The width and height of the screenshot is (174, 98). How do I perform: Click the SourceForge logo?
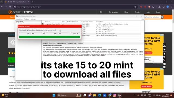pos(21,12)
